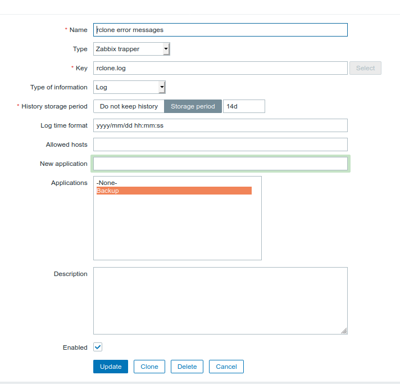The height and width of the screenshot is (384, 400).
Task: Click the Select button next to Key
Action: (x=365, y=68)
